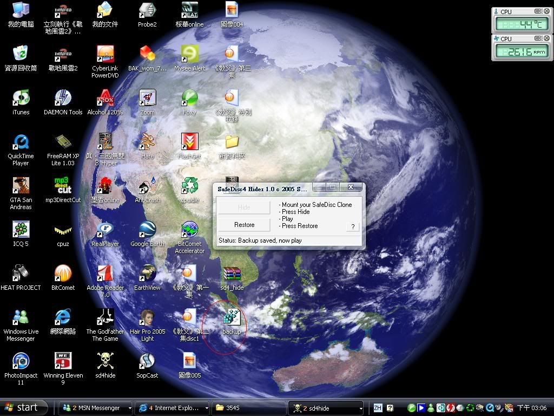Select the 圖像004 image file
554x416 pixels.
coord(232,10)
